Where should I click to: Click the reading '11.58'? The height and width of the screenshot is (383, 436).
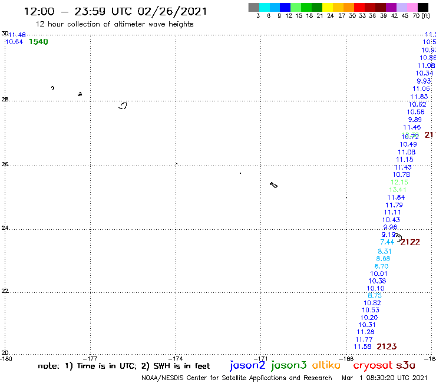click(x=362, y=346)
